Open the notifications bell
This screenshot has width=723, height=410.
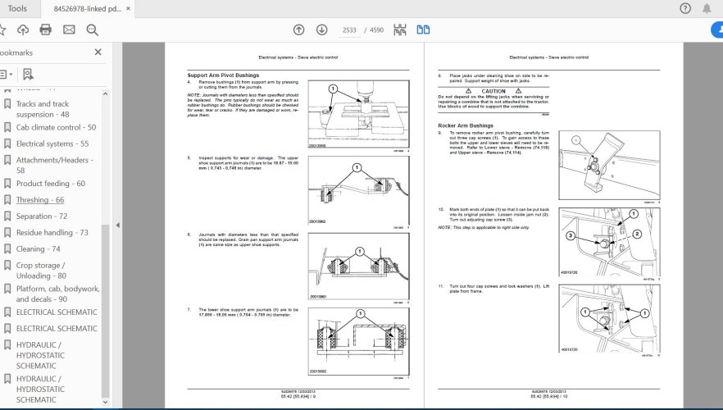(707, 8)
